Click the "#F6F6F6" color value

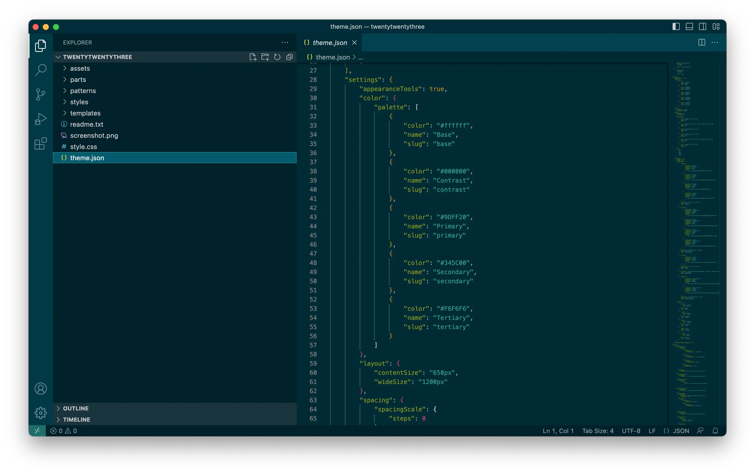(453, 308)
